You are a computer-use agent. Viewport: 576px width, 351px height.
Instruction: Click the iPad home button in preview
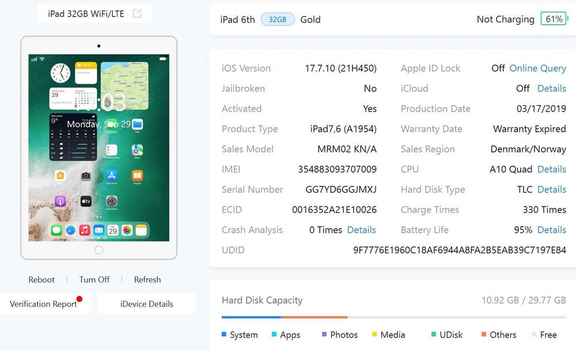pos(99,250)
